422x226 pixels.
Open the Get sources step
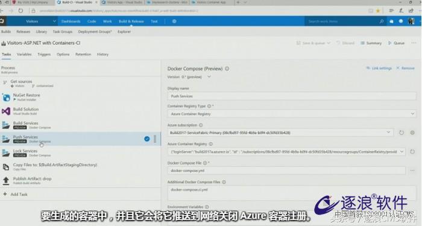pyautogui.click(x=80, y=83)
